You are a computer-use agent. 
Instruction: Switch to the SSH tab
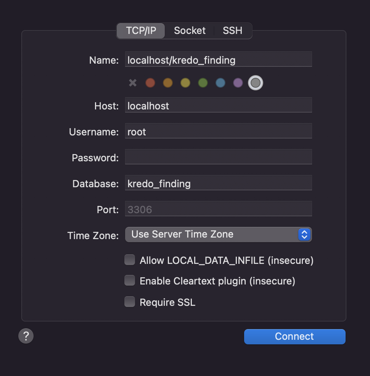click(232, 31)
